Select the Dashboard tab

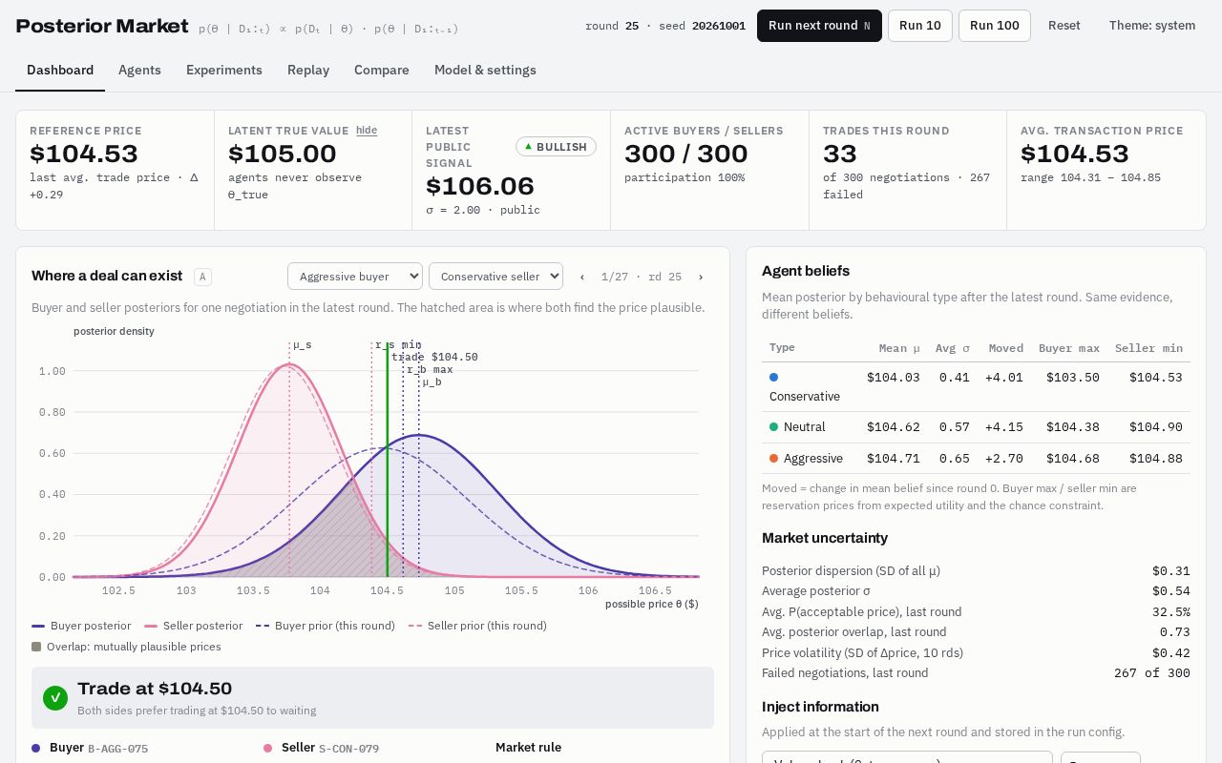60,71
